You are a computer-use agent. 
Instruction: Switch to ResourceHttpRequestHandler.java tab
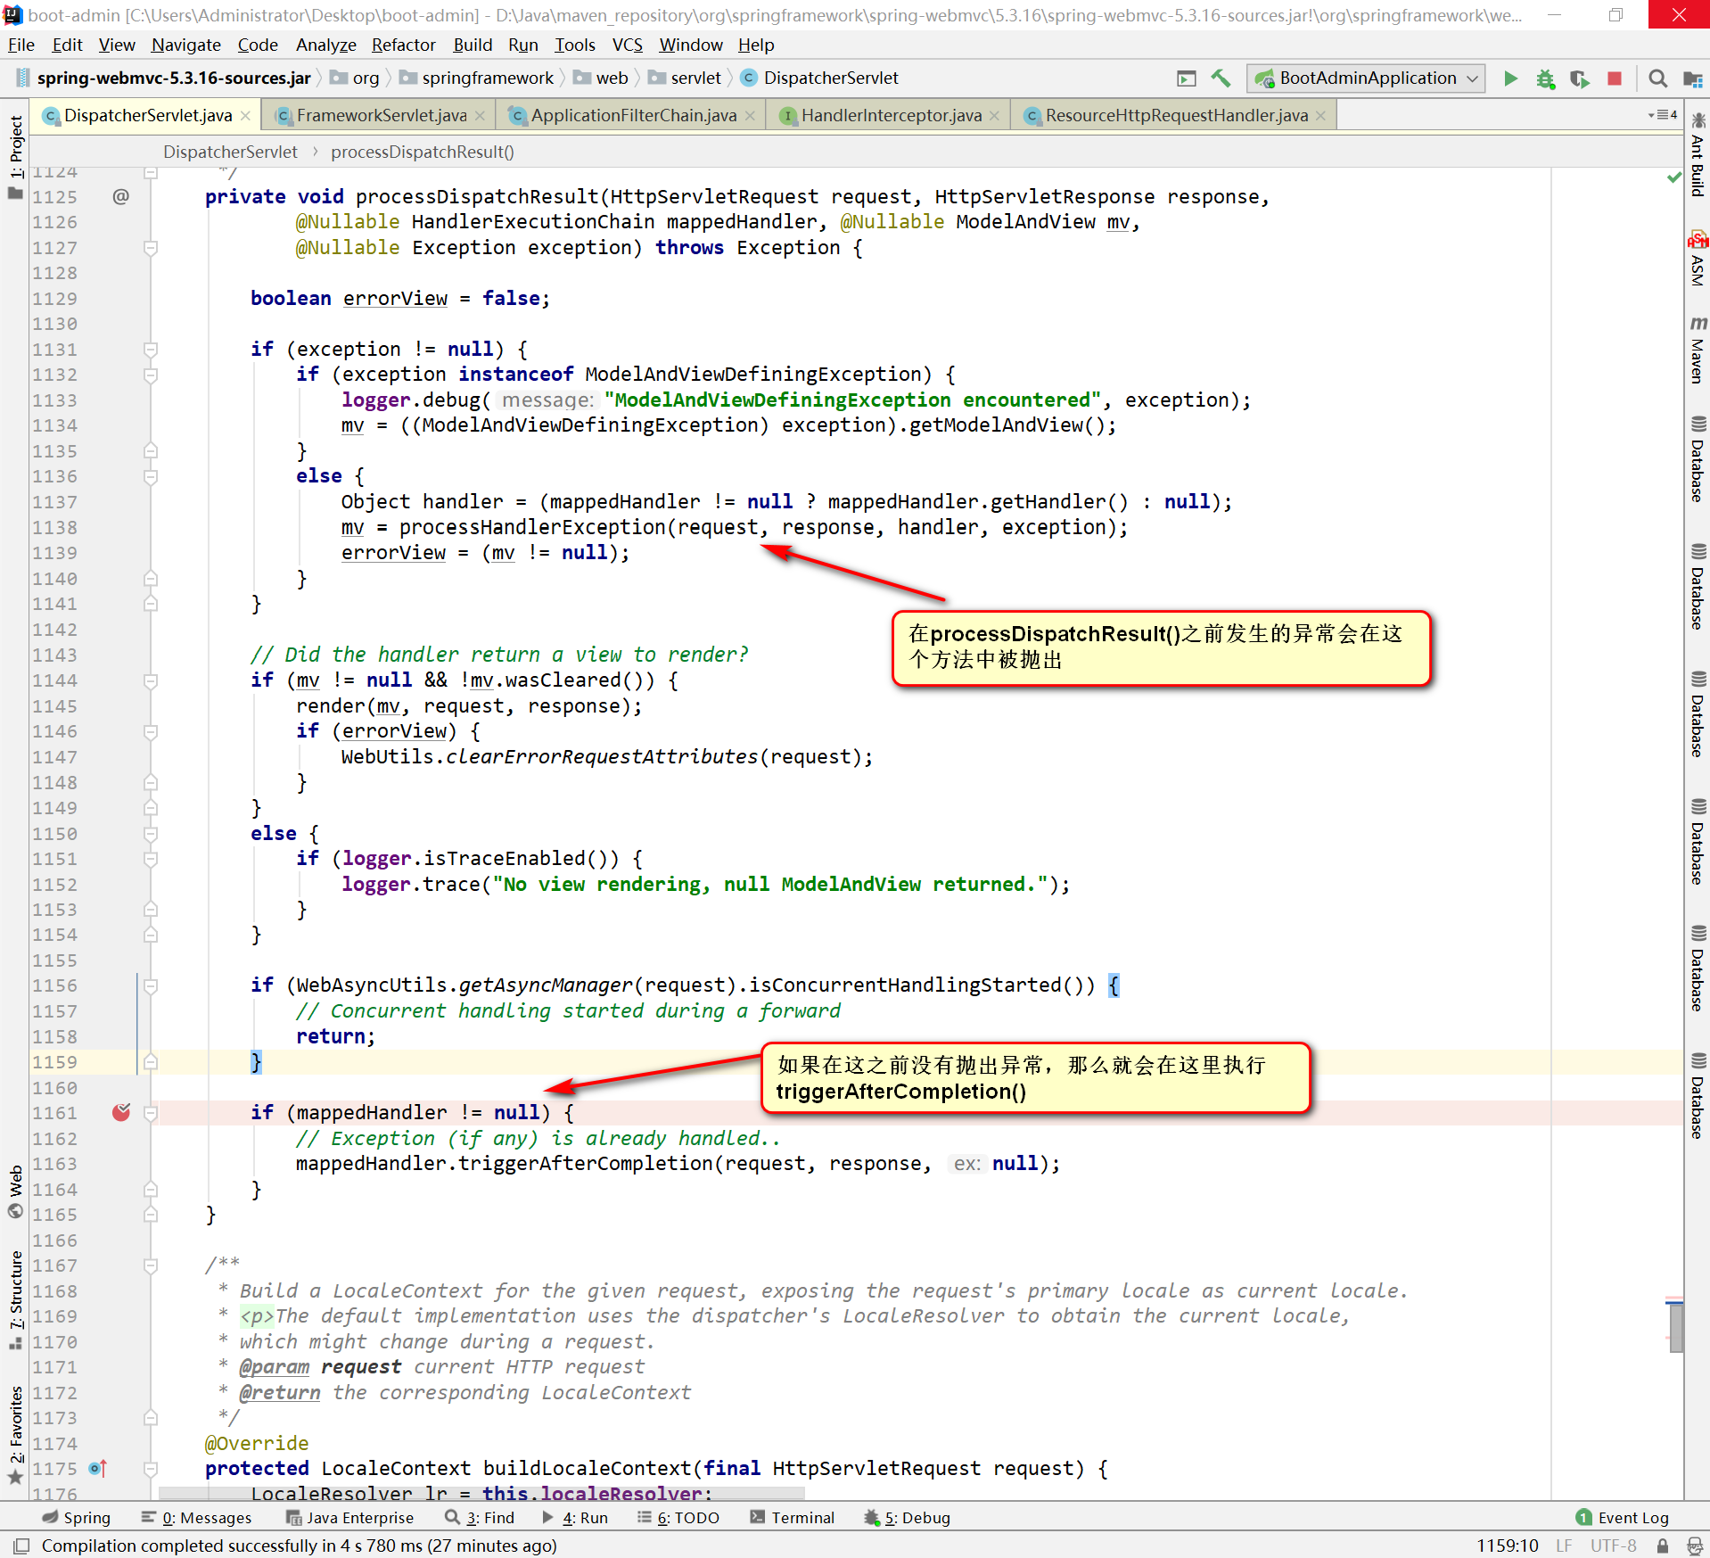[x=1176, y=116]
